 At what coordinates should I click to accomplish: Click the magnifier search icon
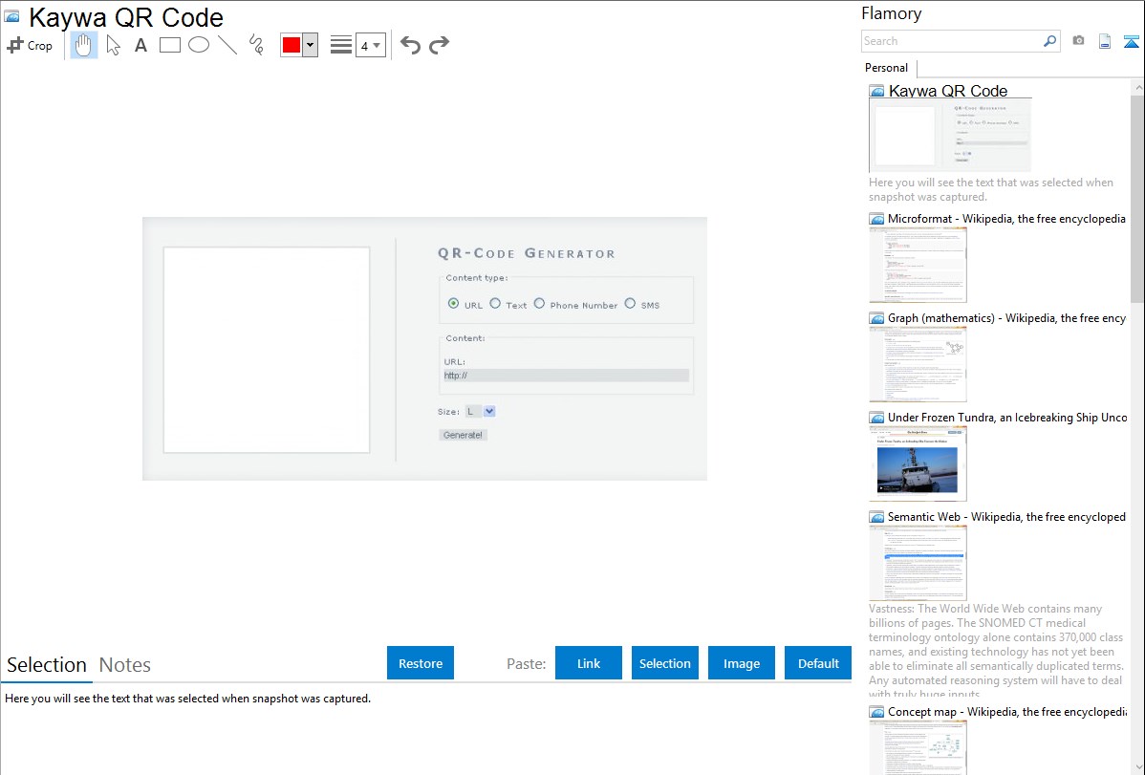[1050, 41]
